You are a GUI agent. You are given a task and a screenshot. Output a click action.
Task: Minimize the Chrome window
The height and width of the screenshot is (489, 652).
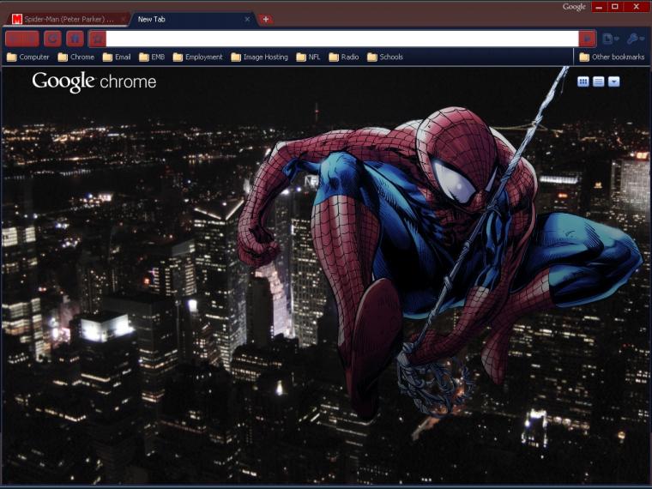[x=599, y=7]
